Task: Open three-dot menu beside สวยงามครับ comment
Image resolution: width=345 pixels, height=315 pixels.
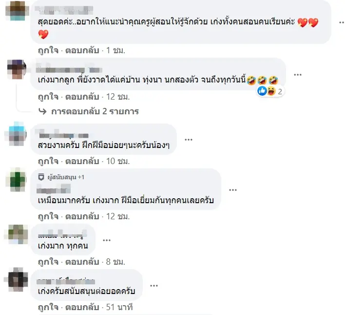Action: [189, 140]
